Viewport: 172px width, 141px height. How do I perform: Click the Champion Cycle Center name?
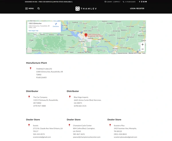pos(82,125)
